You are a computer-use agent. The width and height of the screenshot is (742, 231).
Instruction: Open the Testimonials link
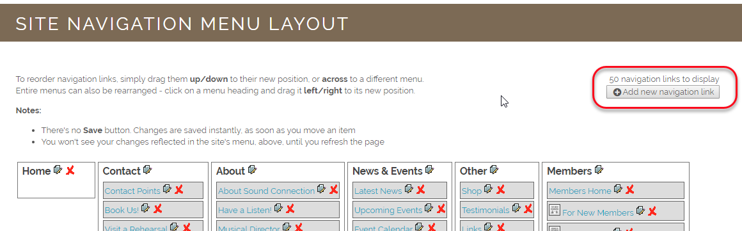coord(485,209)
